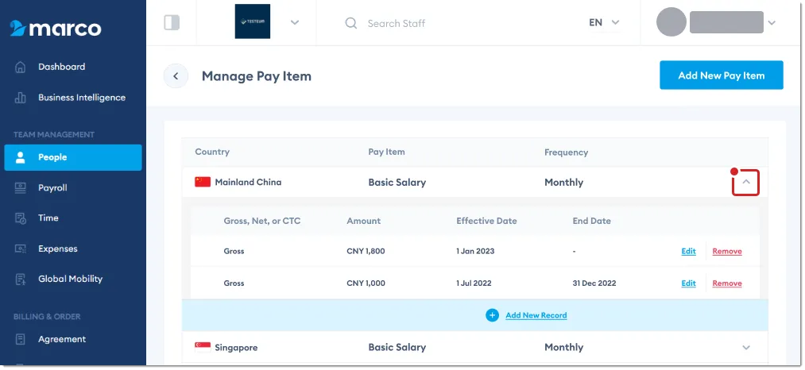Click the People person icon
805x370 pixels.
pyautogui.click(x=20, y=157)
